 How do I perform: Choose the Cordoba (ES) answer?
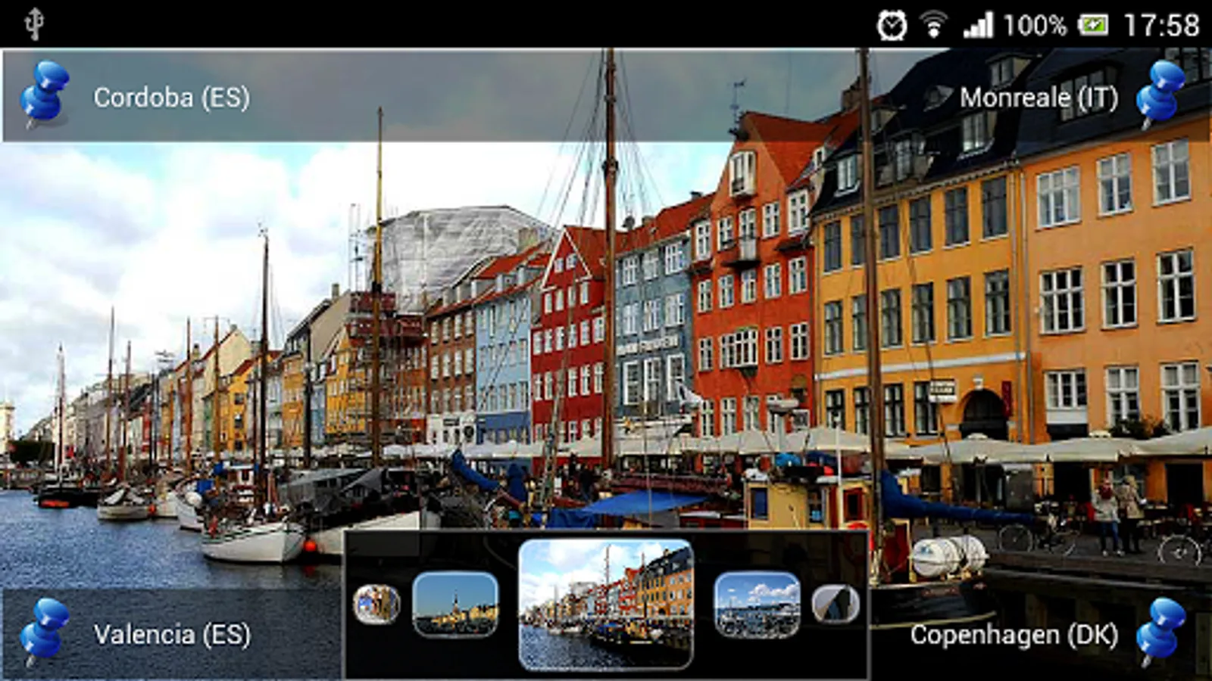[172, 98]
